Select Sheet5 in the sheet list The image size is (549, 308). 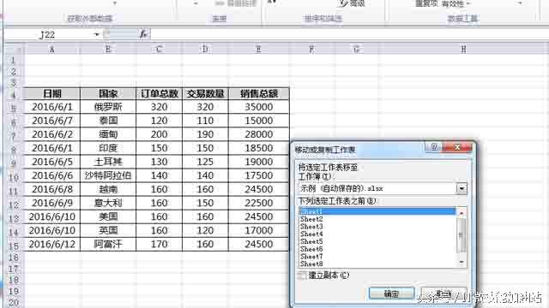377,241
